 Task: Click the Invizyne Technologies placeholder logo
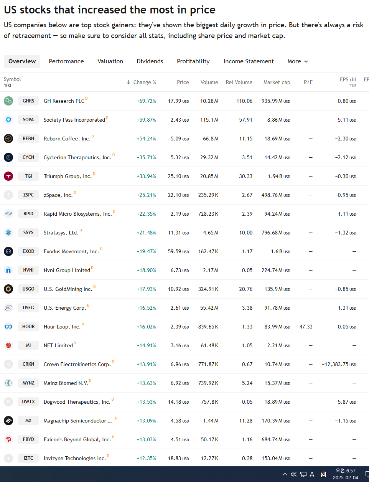tap(8, 458)
